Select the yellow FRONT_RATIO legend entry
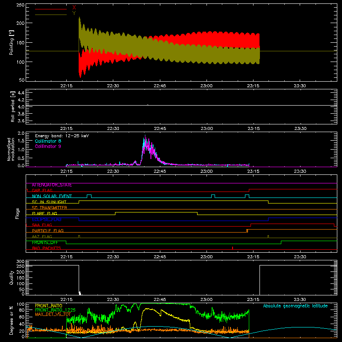This screenshot has height=342, width=342. (x=49, y=306)
